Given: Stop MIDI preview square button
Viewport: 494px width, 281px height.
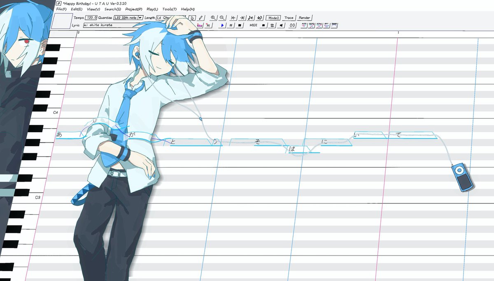Looking at the screenshot, I should pos(263,25).
